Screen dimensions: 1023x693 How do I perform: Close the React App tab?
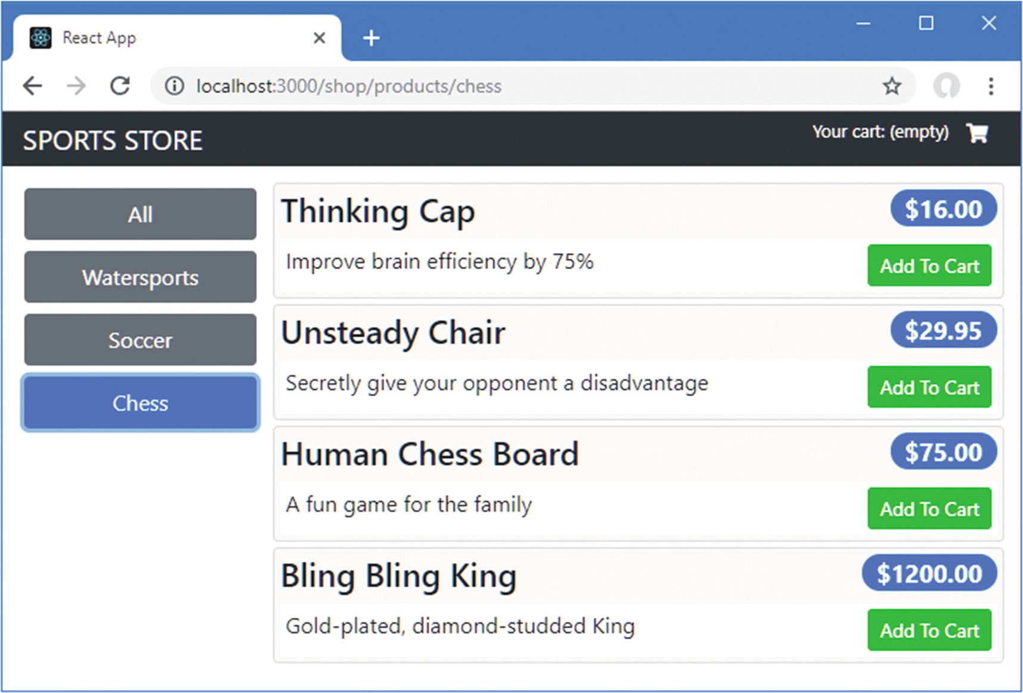coord(320,38)
